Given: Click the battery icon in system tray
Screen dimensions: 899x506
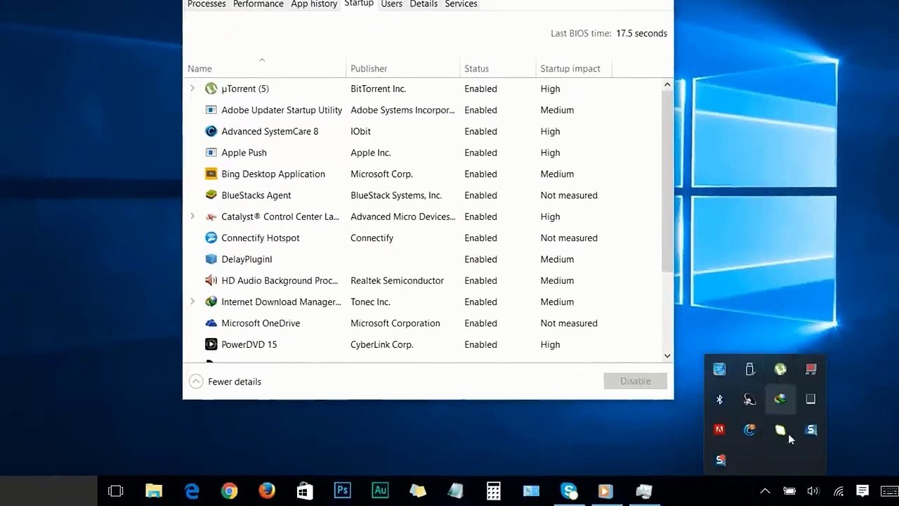Looking at the screenshot, I should 789,491.
